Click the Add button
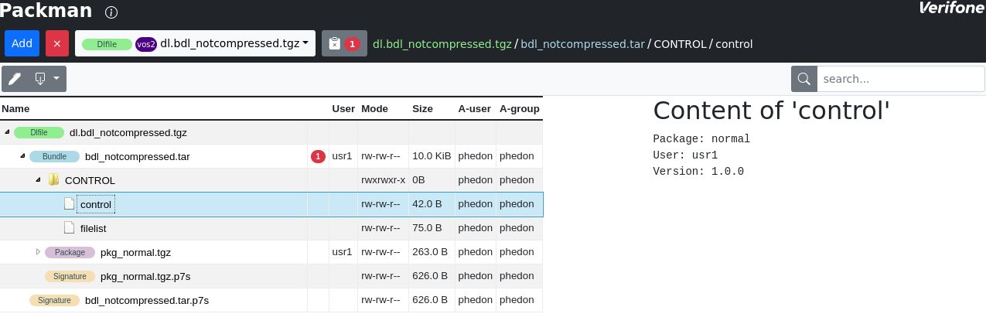This screenshot has width=986, height=324. pos(22,43)
